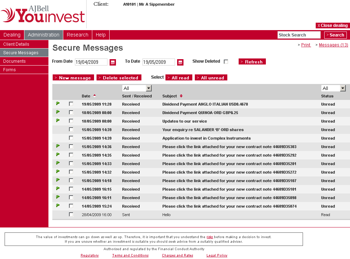Select the checkbox for the Hello sent message
This screenshot has width=350, height=259.
click(x=71, y=214)
